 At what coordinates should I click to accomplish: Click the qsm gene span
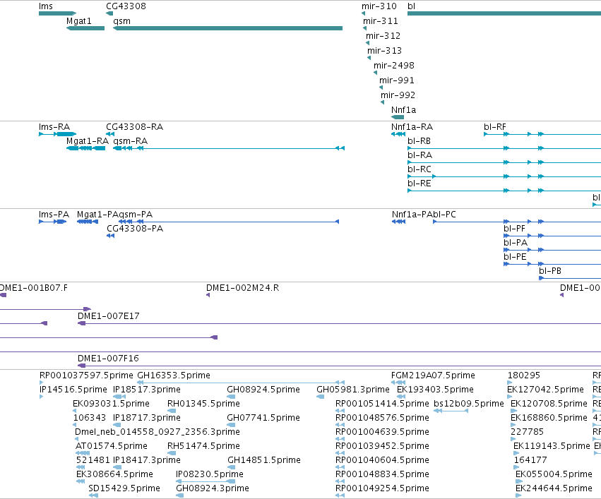[227, 28]
